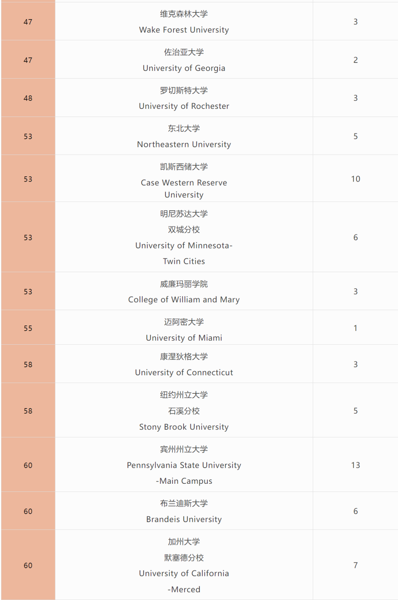Select the count 7 for UC Merced

pyautogui.click(x=356, y=565)
